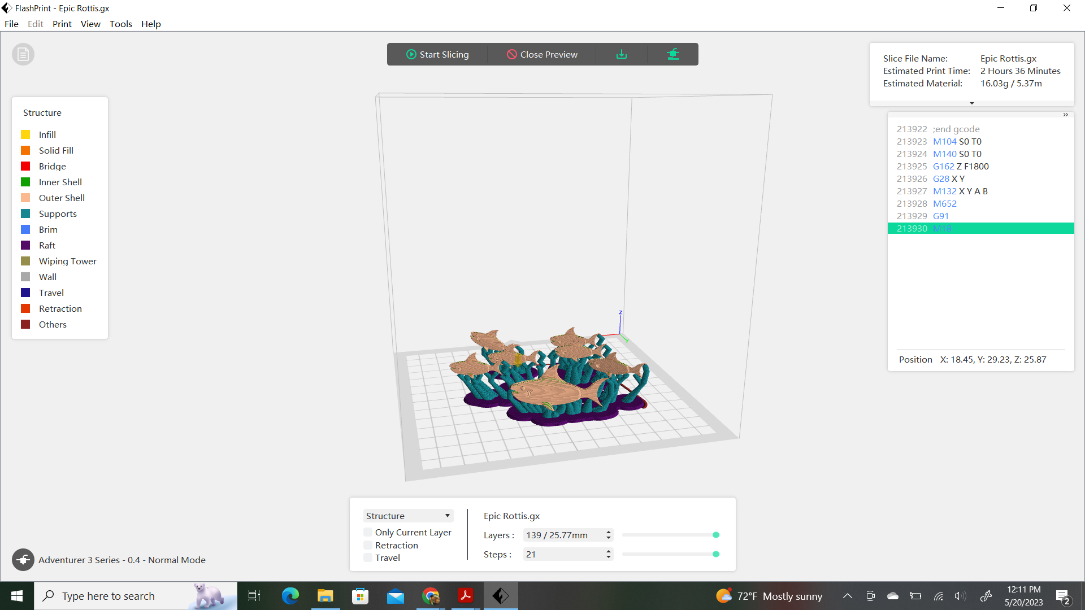Click the taskbar search box
Viewport: 1085px width, 610px height.
click(x=136, y=596)
